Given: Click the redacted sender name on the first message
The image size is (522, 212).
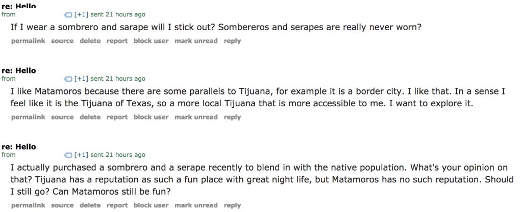Looking at the screenshot, I should click(39, 14).
